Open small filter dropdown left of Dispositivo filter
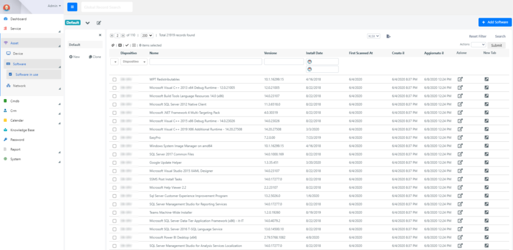This screenshot has height=250, width=513. (114, 62)
